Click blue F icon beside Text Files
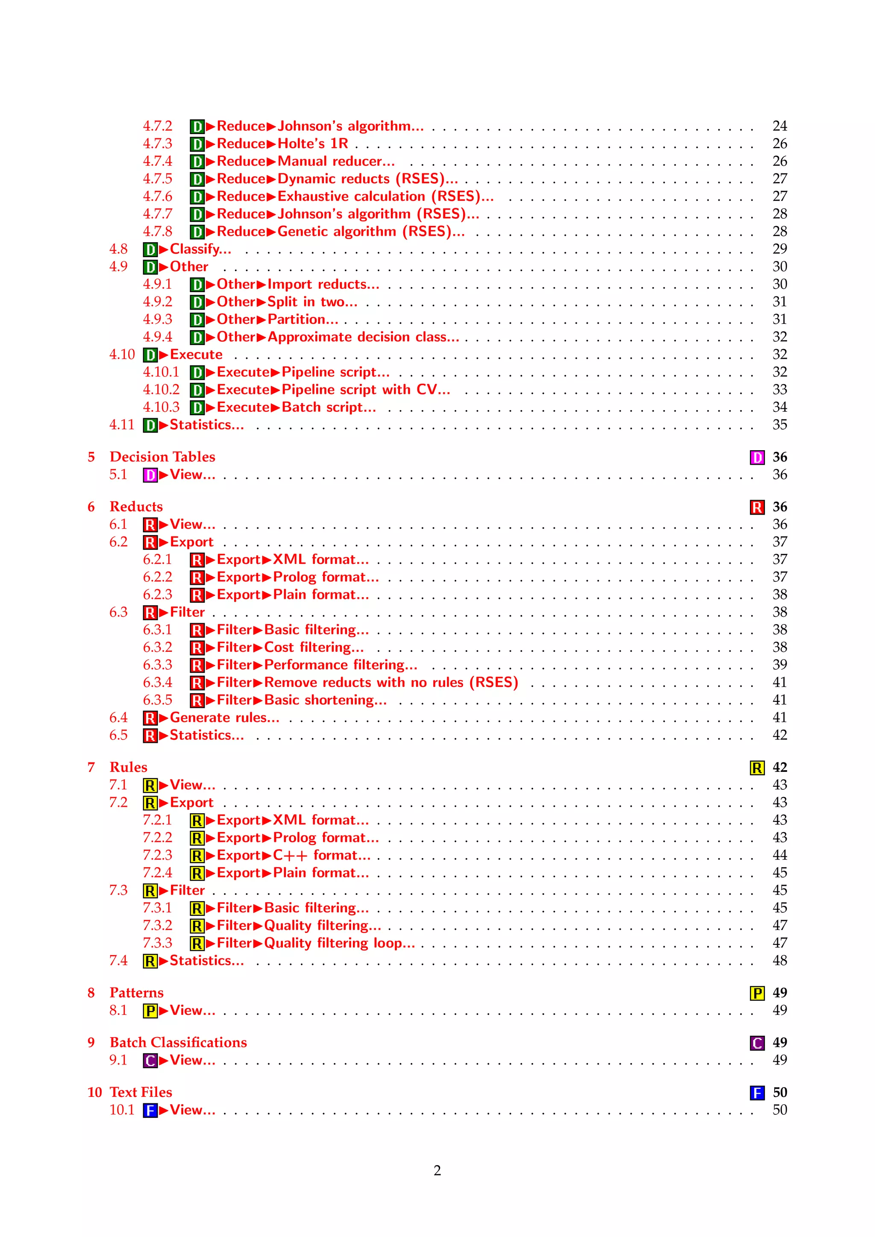Viewport: 875px width, 1237px height. [x=757, y=1093]
